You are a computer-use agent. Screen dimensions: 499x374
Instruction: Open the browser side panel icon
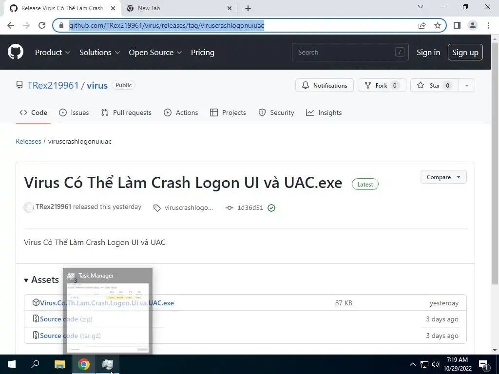457,25
